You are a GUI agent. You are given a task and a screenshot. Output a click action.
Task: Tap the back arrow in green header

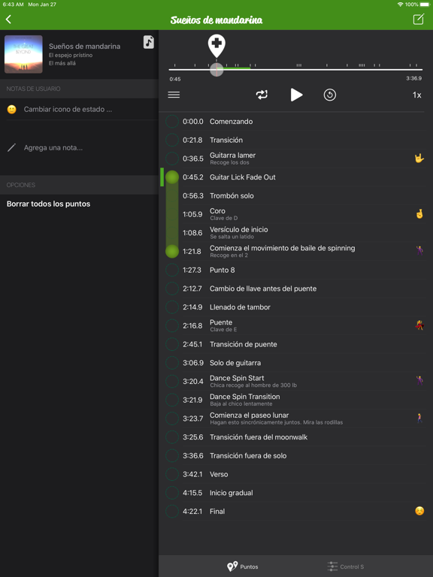8,19
